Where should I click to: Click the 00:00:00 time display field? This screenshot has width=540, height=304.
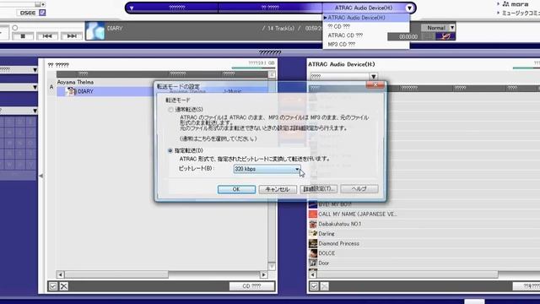[x=408, y=36]
